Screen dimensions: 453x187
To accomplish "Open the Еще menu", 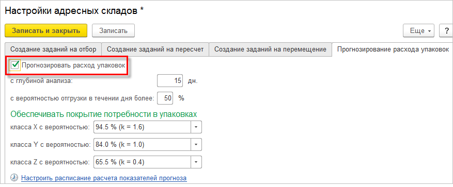I will pos(418,30).
